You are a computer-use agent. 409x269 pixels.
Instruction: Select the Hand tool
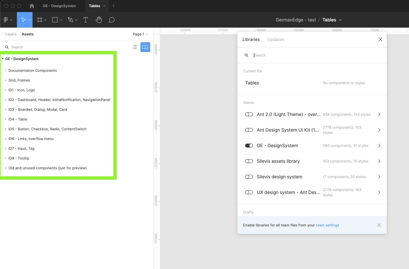(x=99, y=20)
